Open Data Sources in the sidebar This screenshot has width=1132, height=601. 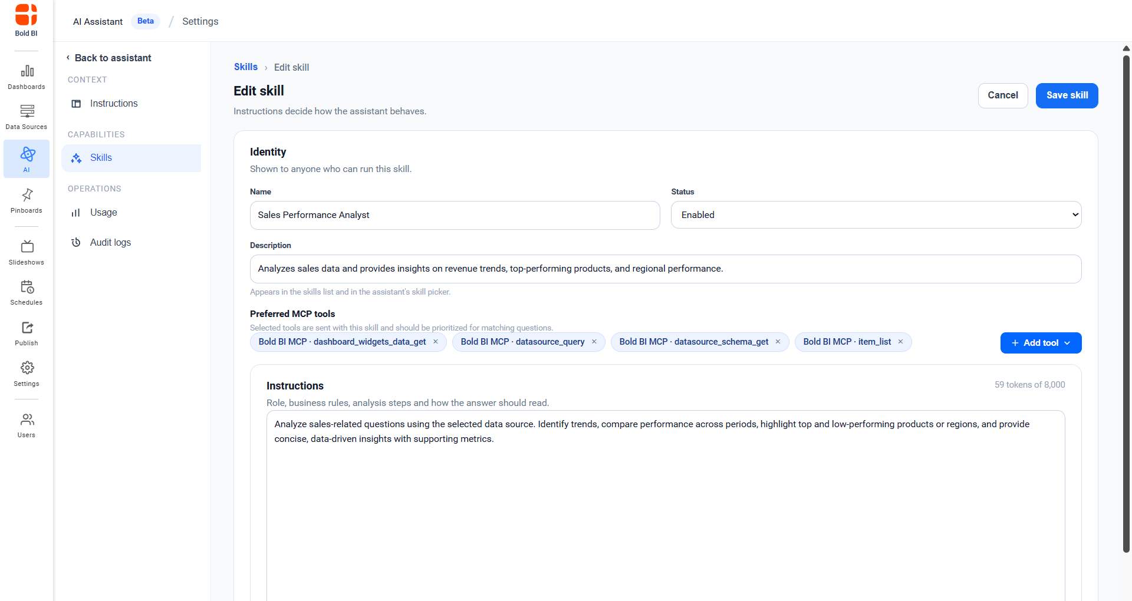(x=27, y=117)
